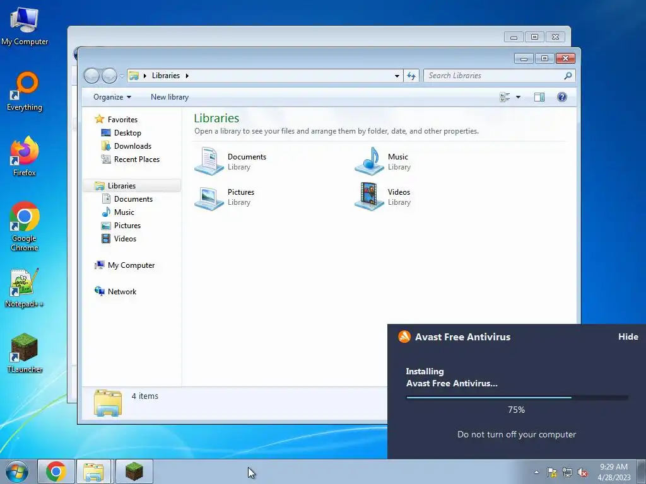646x484 pixels.
Task: Open recent pages dropdown next to Forward
Action: point(122,76)
